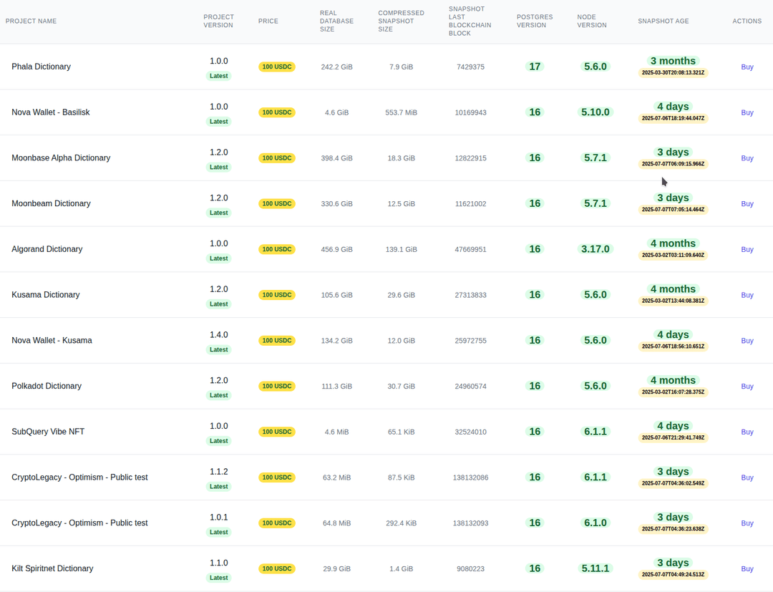The height and width of the screenshot is (592, 773).
Task: Click Buy for Kilt Spiritnet Dictionary
Action: pyautogui.click(x=747, y=568)
